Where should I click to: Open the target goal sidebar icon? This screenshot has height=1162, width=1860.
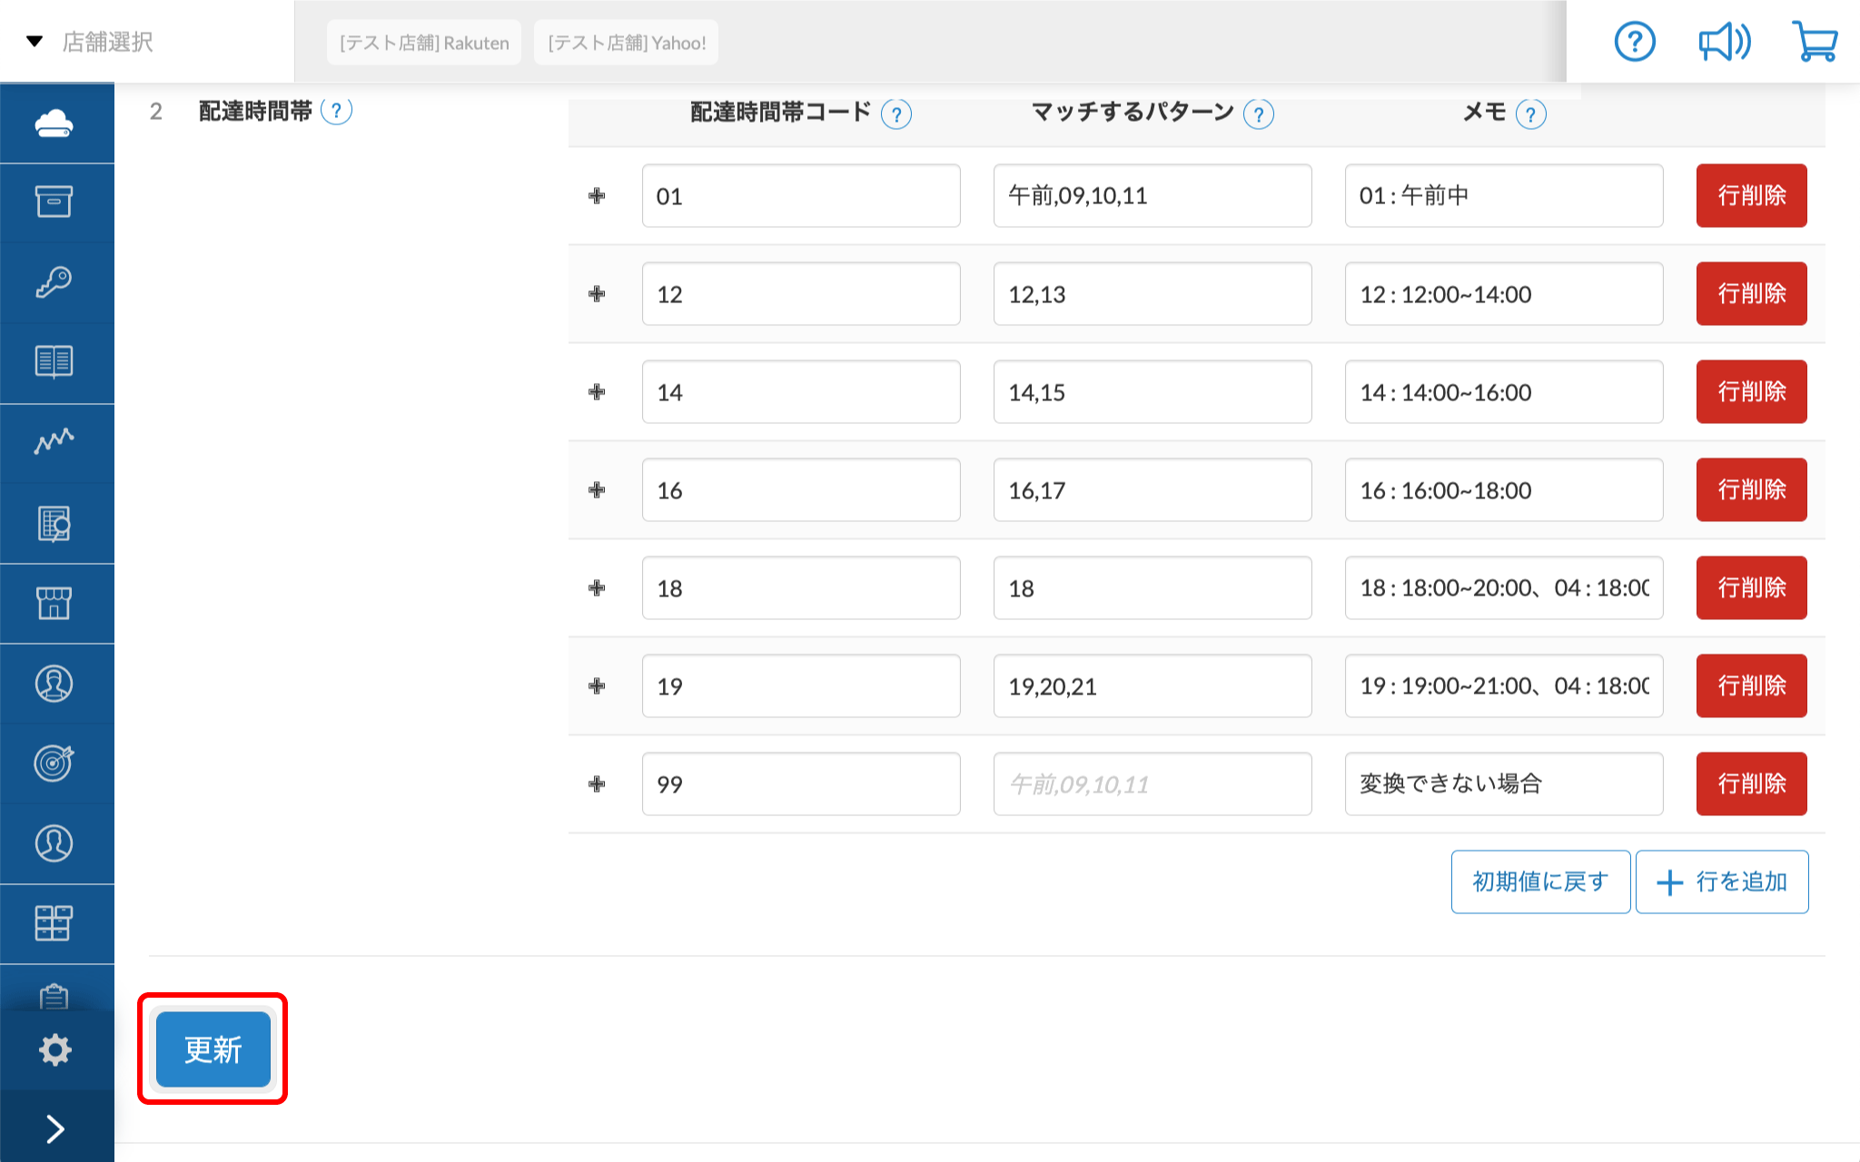54,763
